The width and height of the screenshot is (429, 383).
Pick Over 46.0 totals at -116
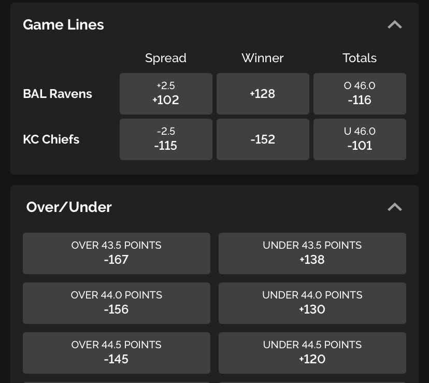[x=360, y=94]
